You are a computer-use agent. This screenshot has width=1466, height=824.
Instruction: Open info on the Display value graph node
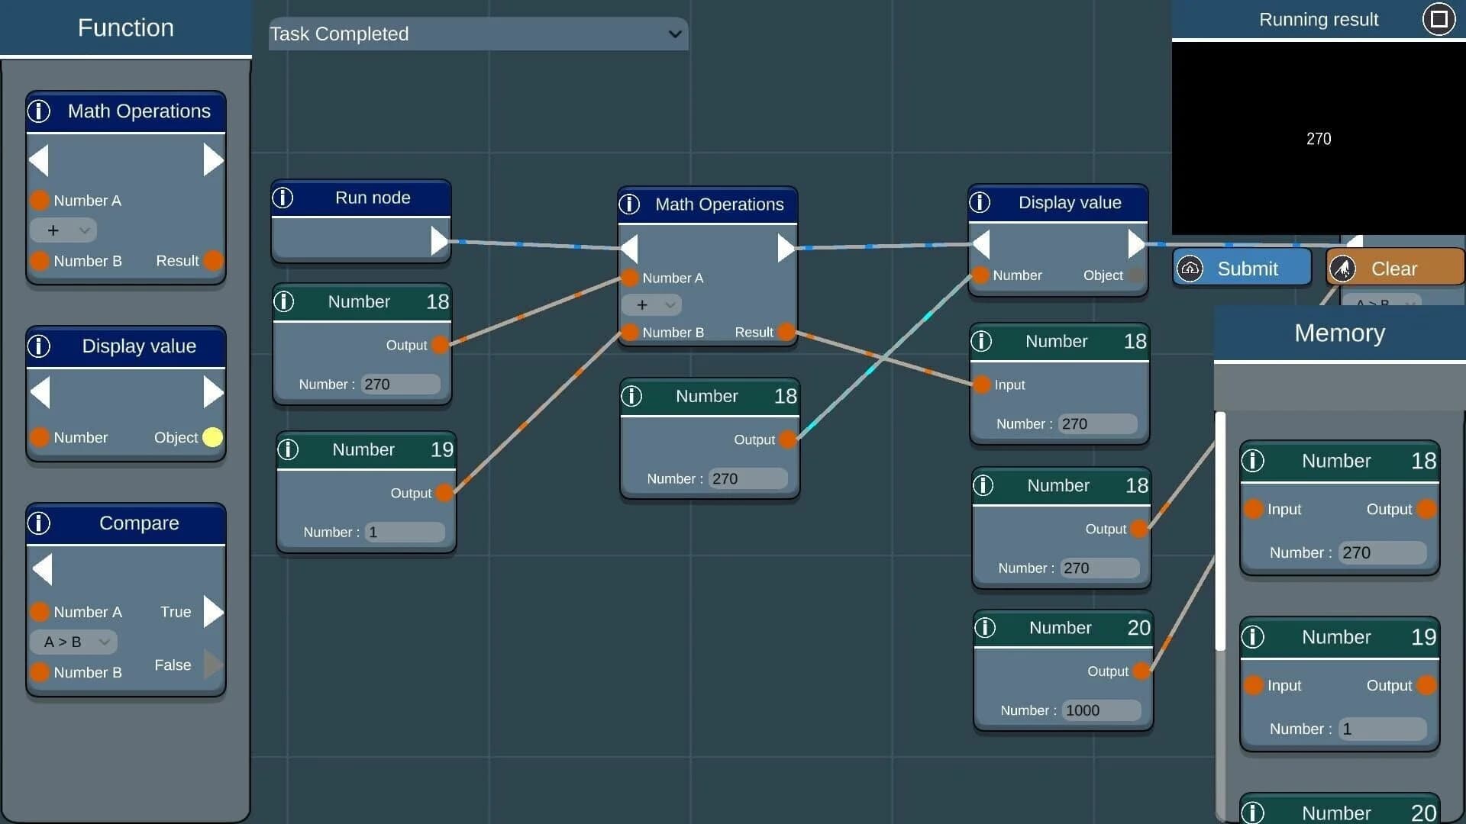coord(980,201)
